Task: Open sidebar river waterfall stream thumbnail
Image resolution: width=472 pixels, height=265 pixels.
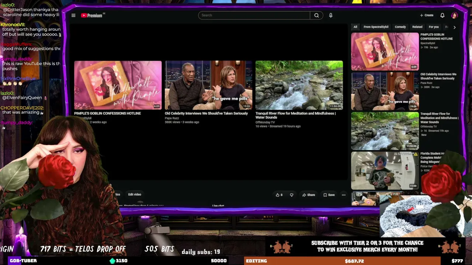Action: point(385,131)
